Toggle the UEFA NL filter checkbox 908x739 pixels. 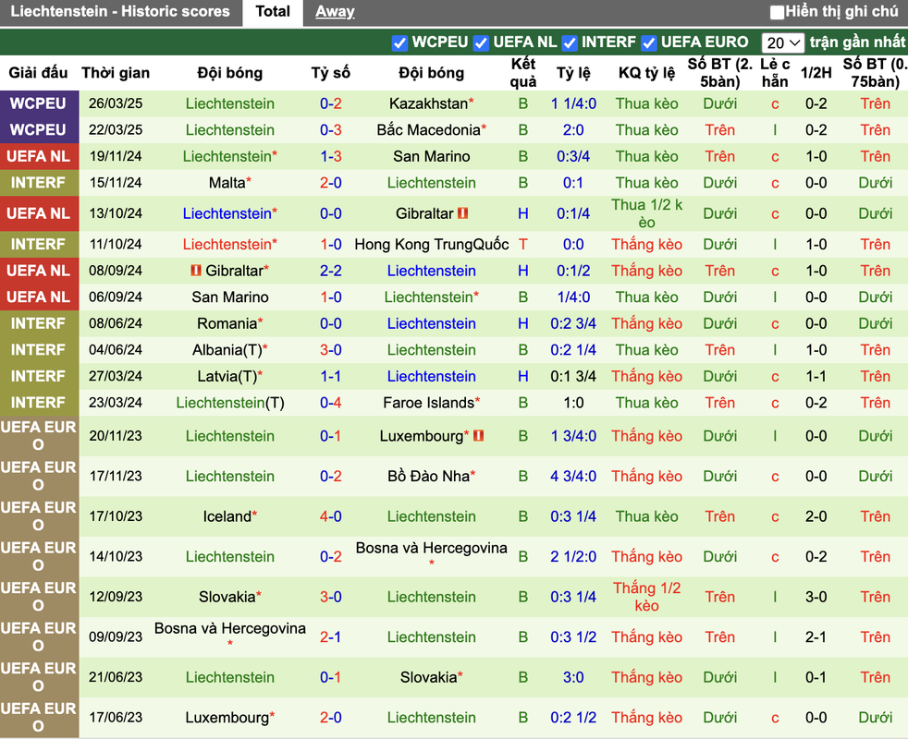[481, 42]
